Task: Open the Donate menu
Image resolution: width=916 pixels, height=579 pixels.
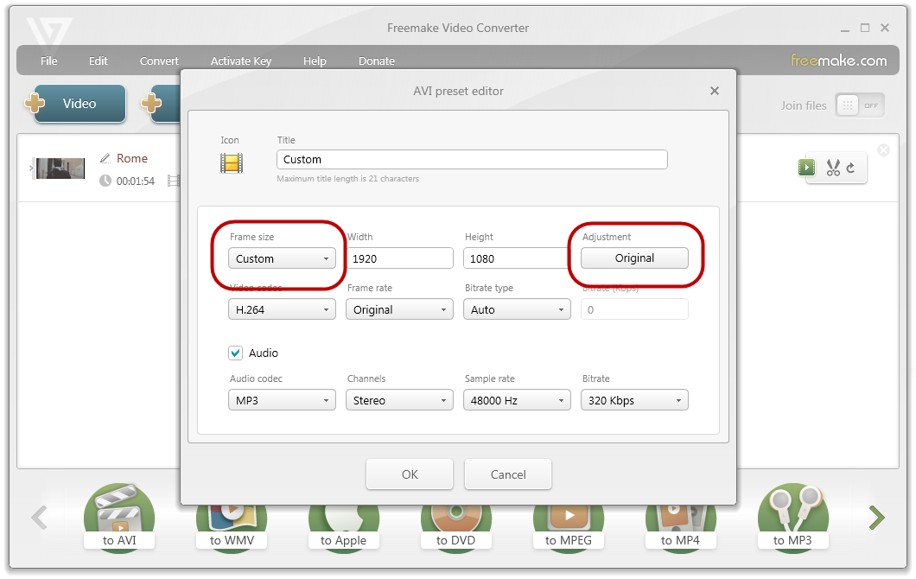Action: pos(377,60)
